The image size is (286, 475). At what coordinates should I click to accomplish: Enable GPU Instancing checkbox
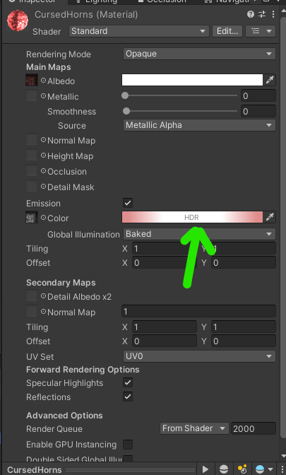click(128, 445)
